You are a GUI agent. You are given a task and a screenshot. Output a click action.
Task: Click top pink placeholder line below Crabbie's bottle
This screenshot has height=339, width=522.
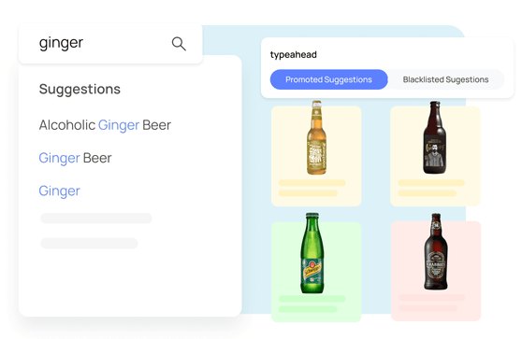tap(432, 298)
